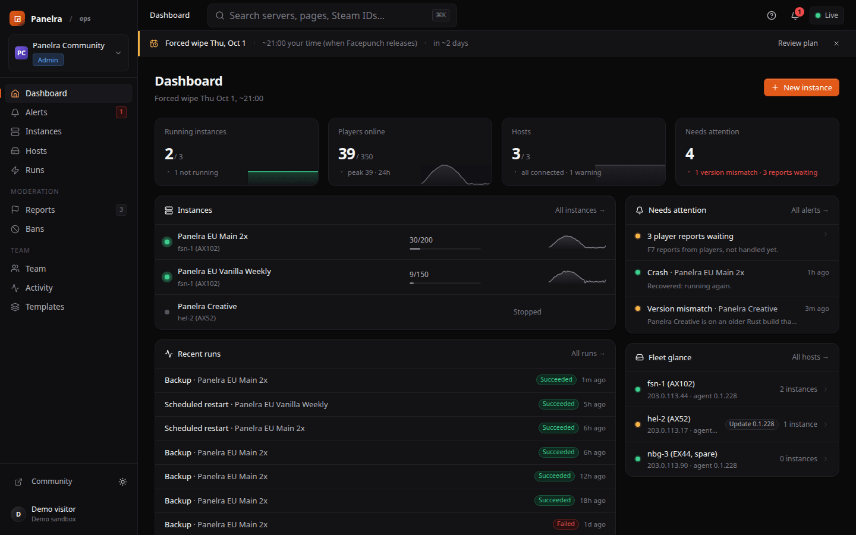This screenshot has height=535, width=856.
Task: Open Alerts in the sidebar
Action: pos(69,112)
